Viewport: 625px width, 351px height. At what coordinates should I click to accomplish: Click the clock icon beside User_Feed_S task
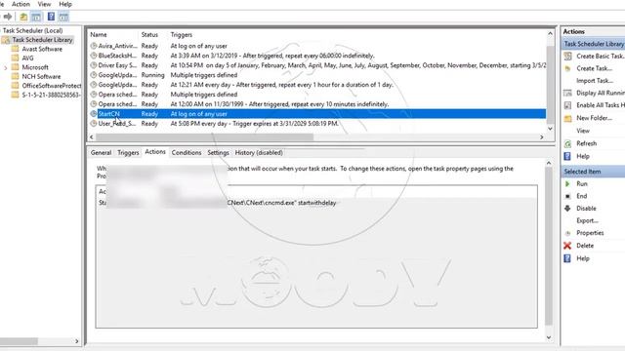click(94, 124)
